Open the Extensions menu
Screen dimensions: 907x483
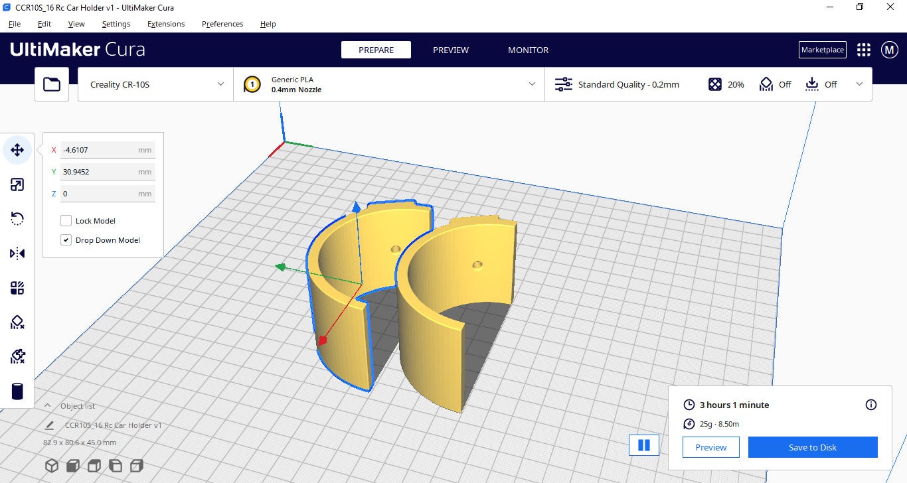[x=166, y=24]
